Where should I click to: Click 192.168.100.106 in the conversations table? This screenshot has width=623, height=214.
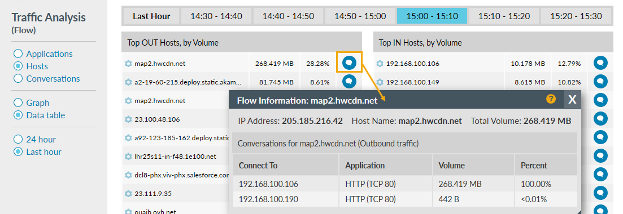click(x=268, y=184)
